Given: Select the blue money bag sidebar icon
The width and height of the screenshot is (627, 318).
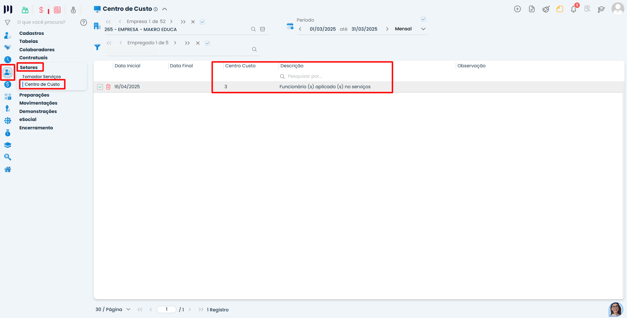Looking at the screenshot, I should click(8, 133).
